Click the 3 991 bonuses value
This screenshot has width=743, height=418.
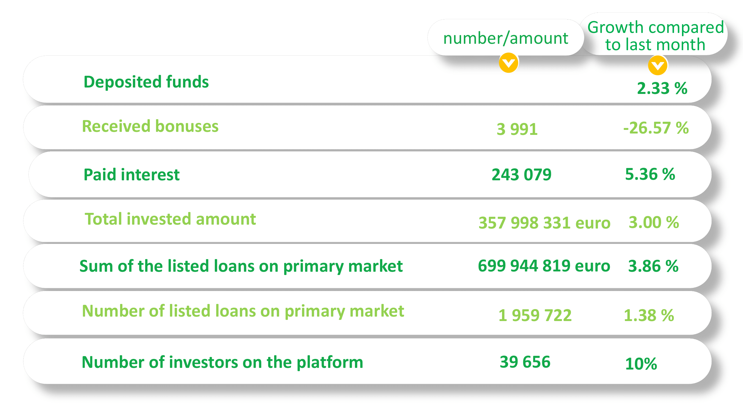coord(517,129)
